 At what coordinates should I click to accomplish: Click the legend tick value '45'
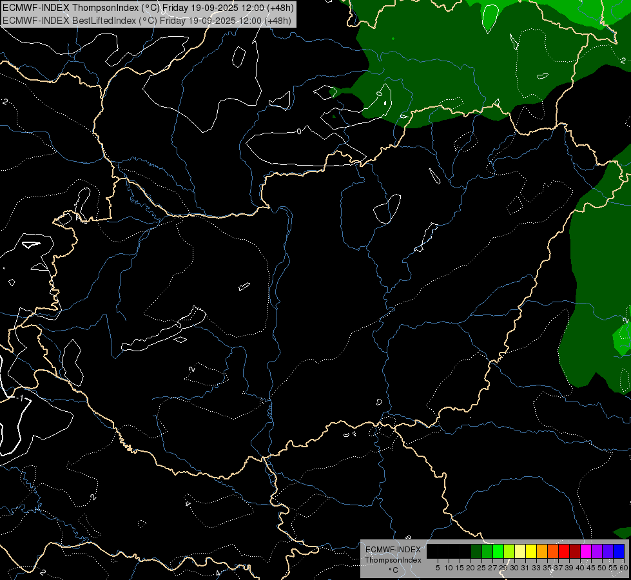591,568
